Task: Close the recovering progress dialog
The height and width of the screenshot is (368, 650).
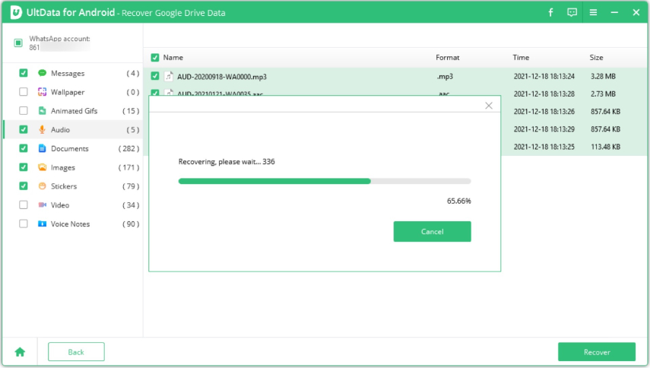Action: pos(489,106)
